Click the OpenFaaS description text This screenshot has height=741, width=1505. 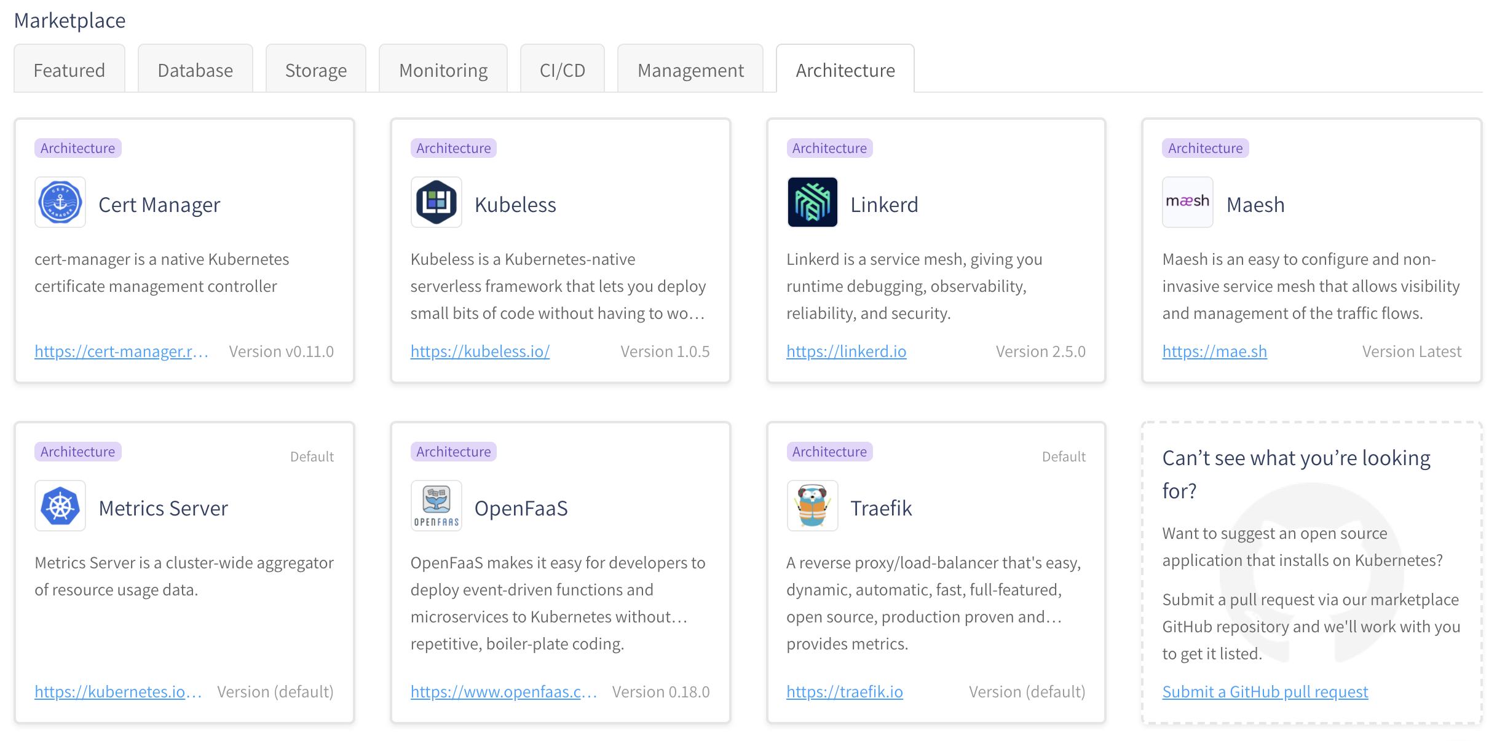pyautogui.click(x=558, y=603)
